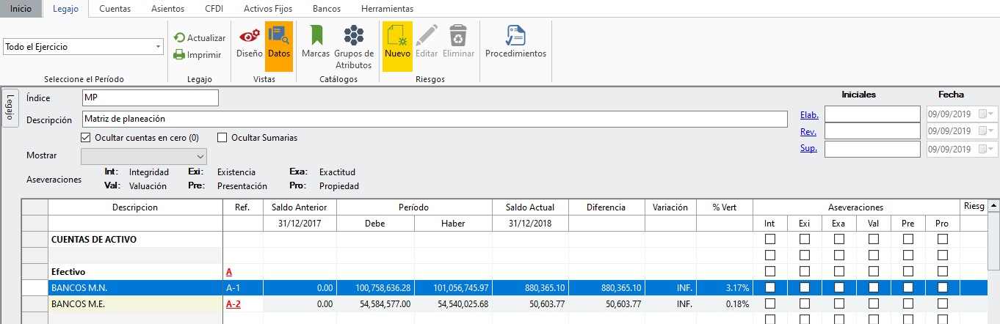Viewport: 1000px width, 324px height.
Task: Enable the Ocultar Sumarias checkbox
Action: (x=222, y=138)
